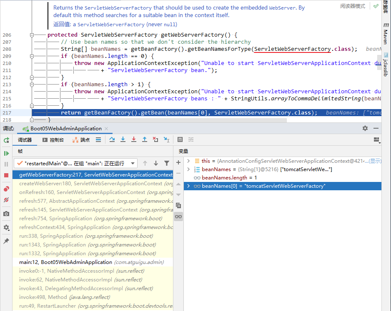
Task: Select frame run:338 SpringApplication
Action: point(93,236)
